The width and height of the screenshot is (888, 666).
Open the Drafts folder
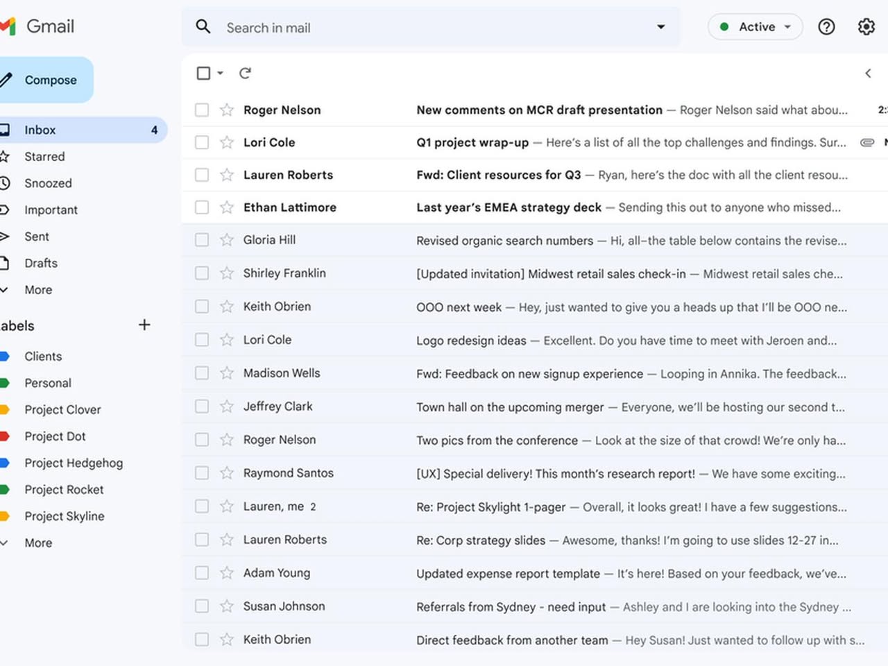point(41,263)
